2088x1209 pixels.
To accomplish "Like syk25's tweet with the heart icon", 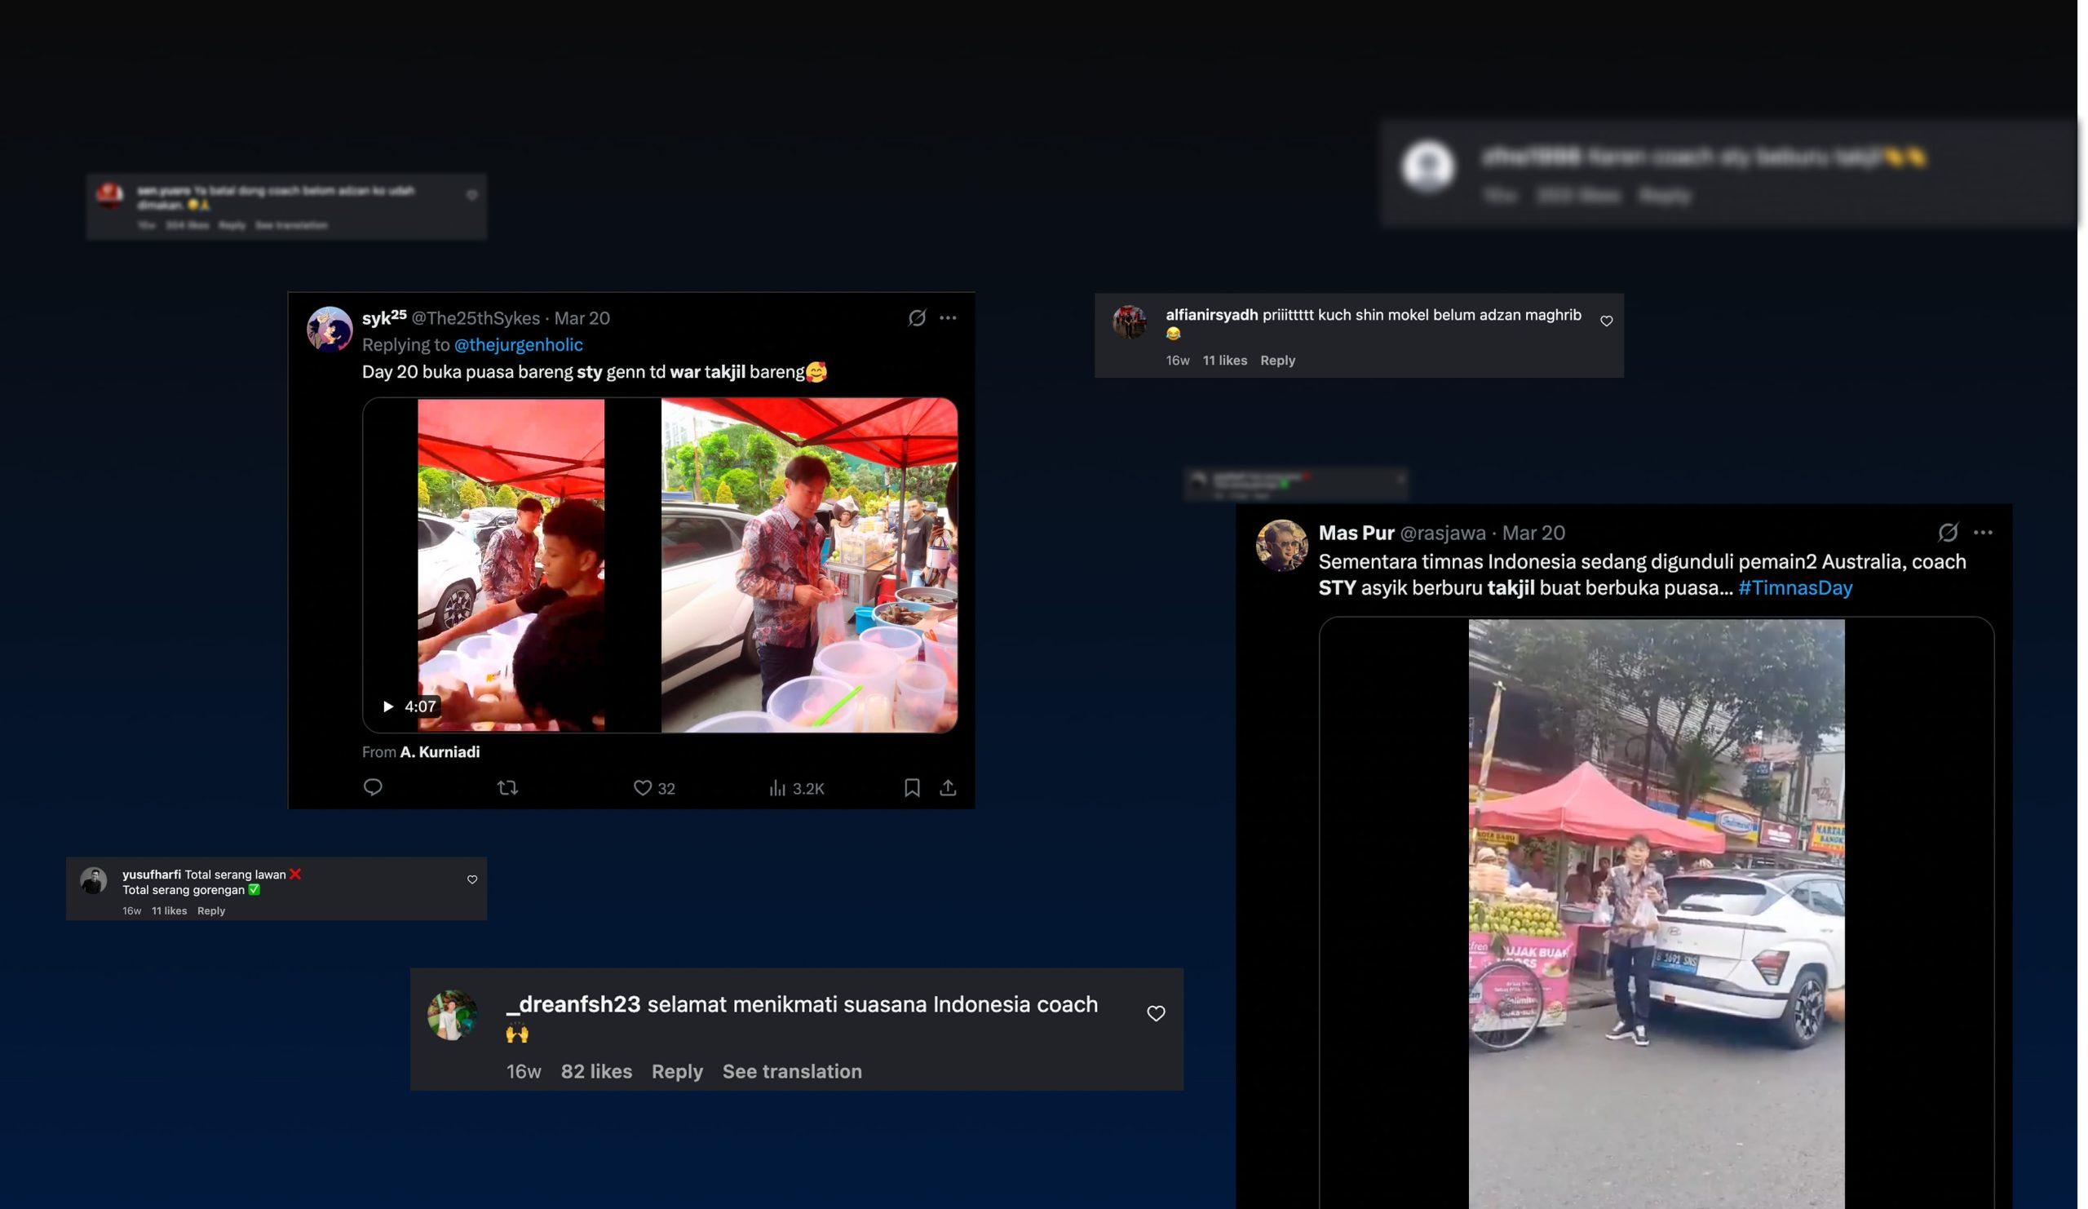I will coord(642,787).
